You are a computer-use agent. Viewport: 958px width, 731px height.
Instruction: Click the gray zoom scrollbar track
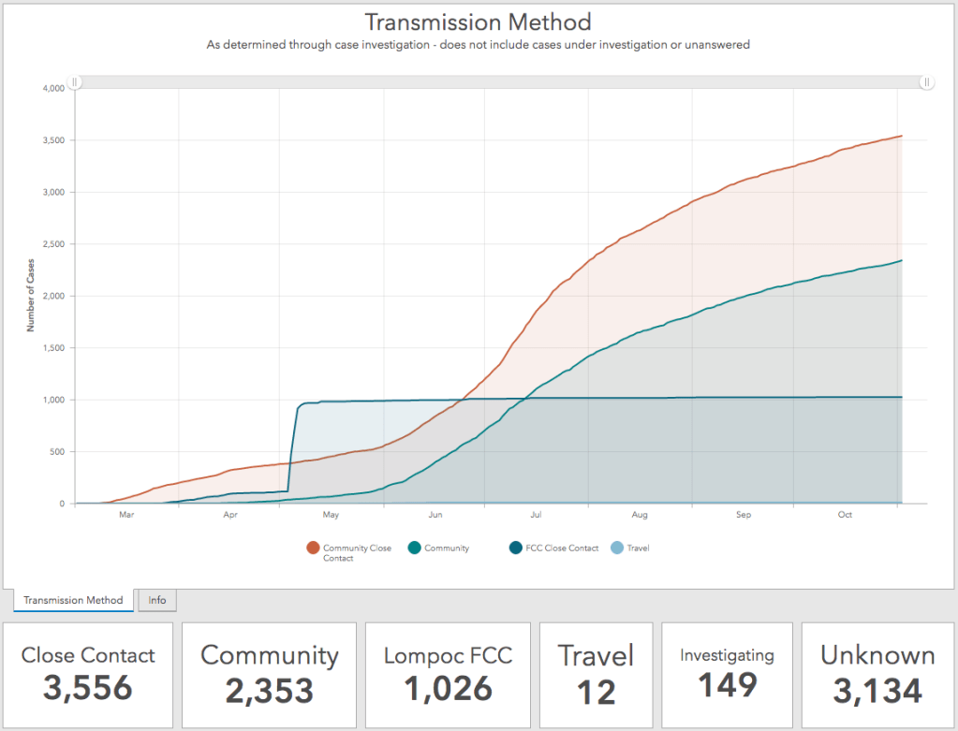[x=500, y=81]
